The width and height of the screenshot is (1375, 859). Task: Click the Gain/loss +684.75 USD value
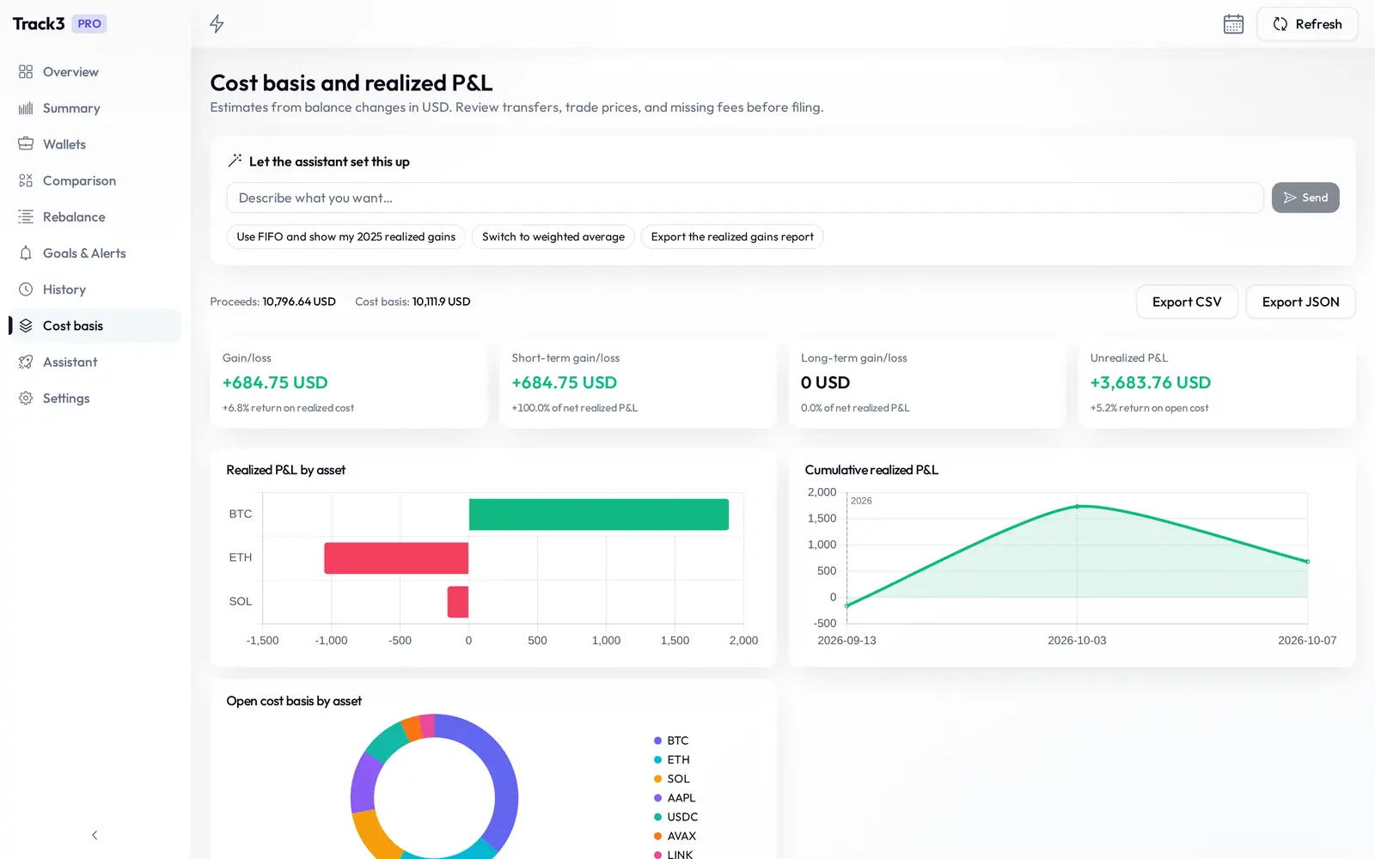click(x=275, y=382)
